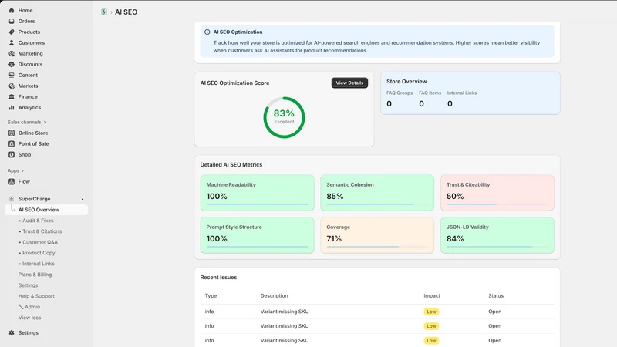
Task: Click the Products tag icon
Action: pos(12,32)
